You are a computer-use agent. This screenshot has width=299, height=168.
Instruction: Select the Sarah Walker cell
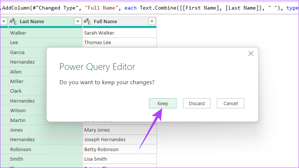pos(120,33)
